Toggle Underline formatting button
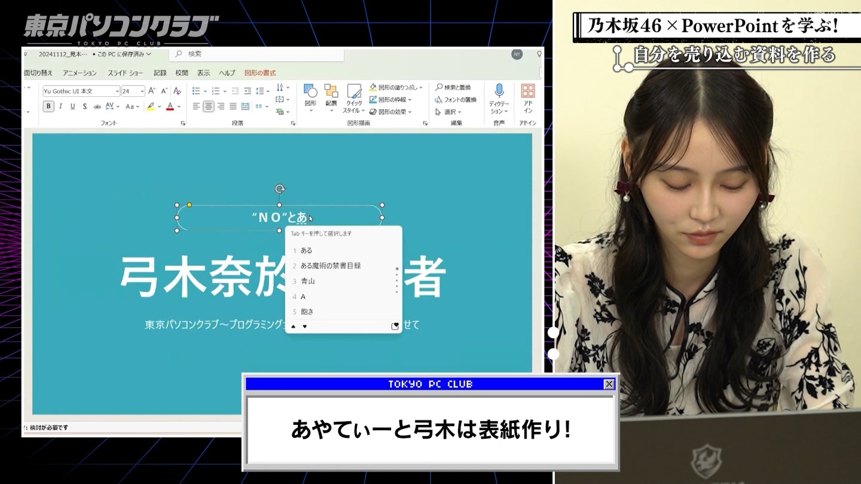861x484 pixels. (72, 106)
